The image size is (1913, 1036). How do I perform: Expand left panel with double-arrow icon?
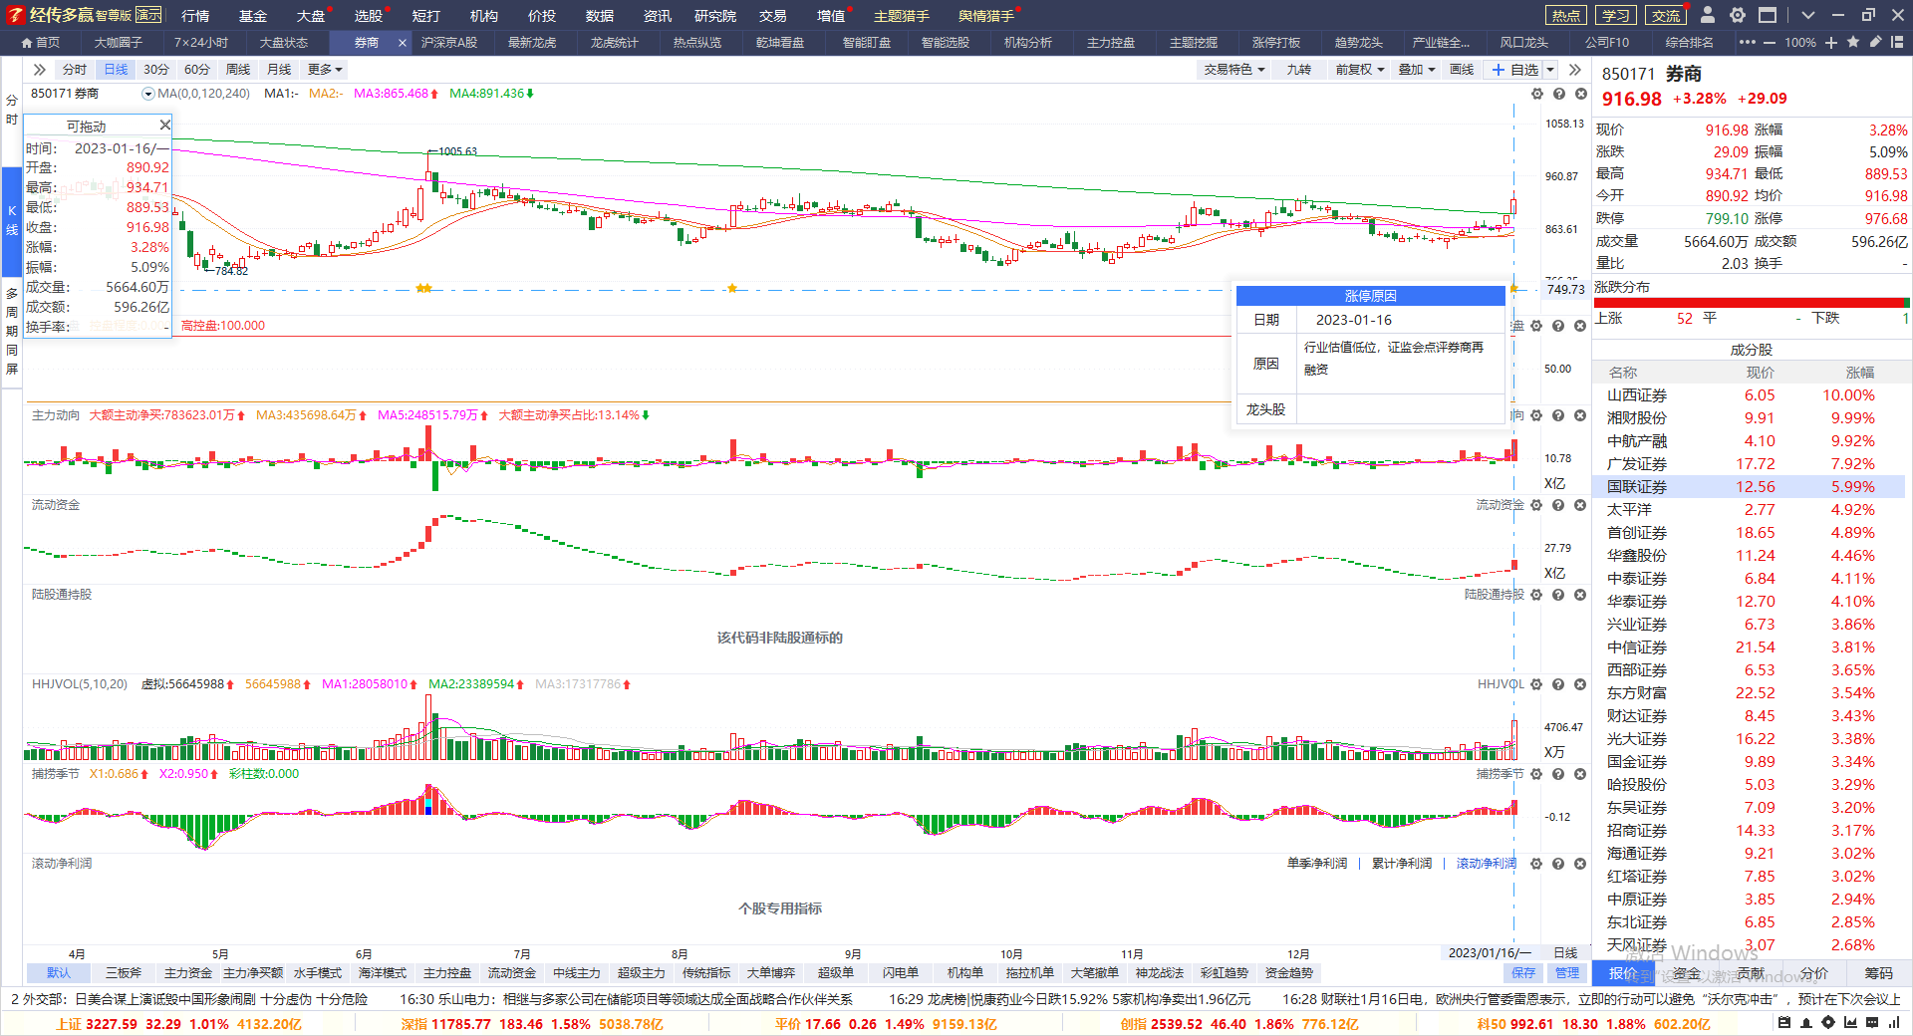coord(39,70)
